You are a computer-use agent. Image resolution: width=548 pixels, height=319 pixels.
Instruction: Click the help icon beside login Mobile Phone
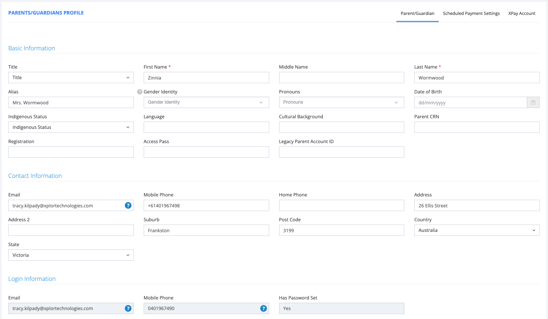pos(263,308)
